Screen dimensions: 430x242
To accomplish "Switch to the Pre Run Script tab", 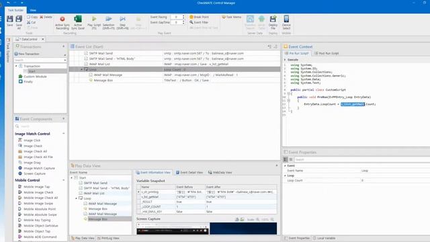I will pos(297,53).
